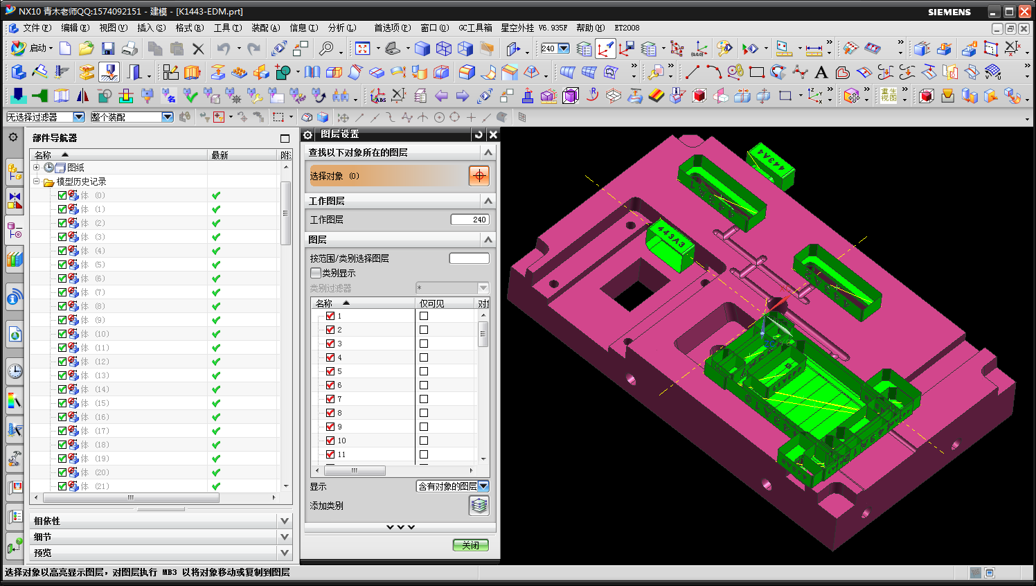Open the work layer 240 toolbar dropdown
Image resolution: width=1036 pixels, height=586 pixels.
tap(564, 48)
